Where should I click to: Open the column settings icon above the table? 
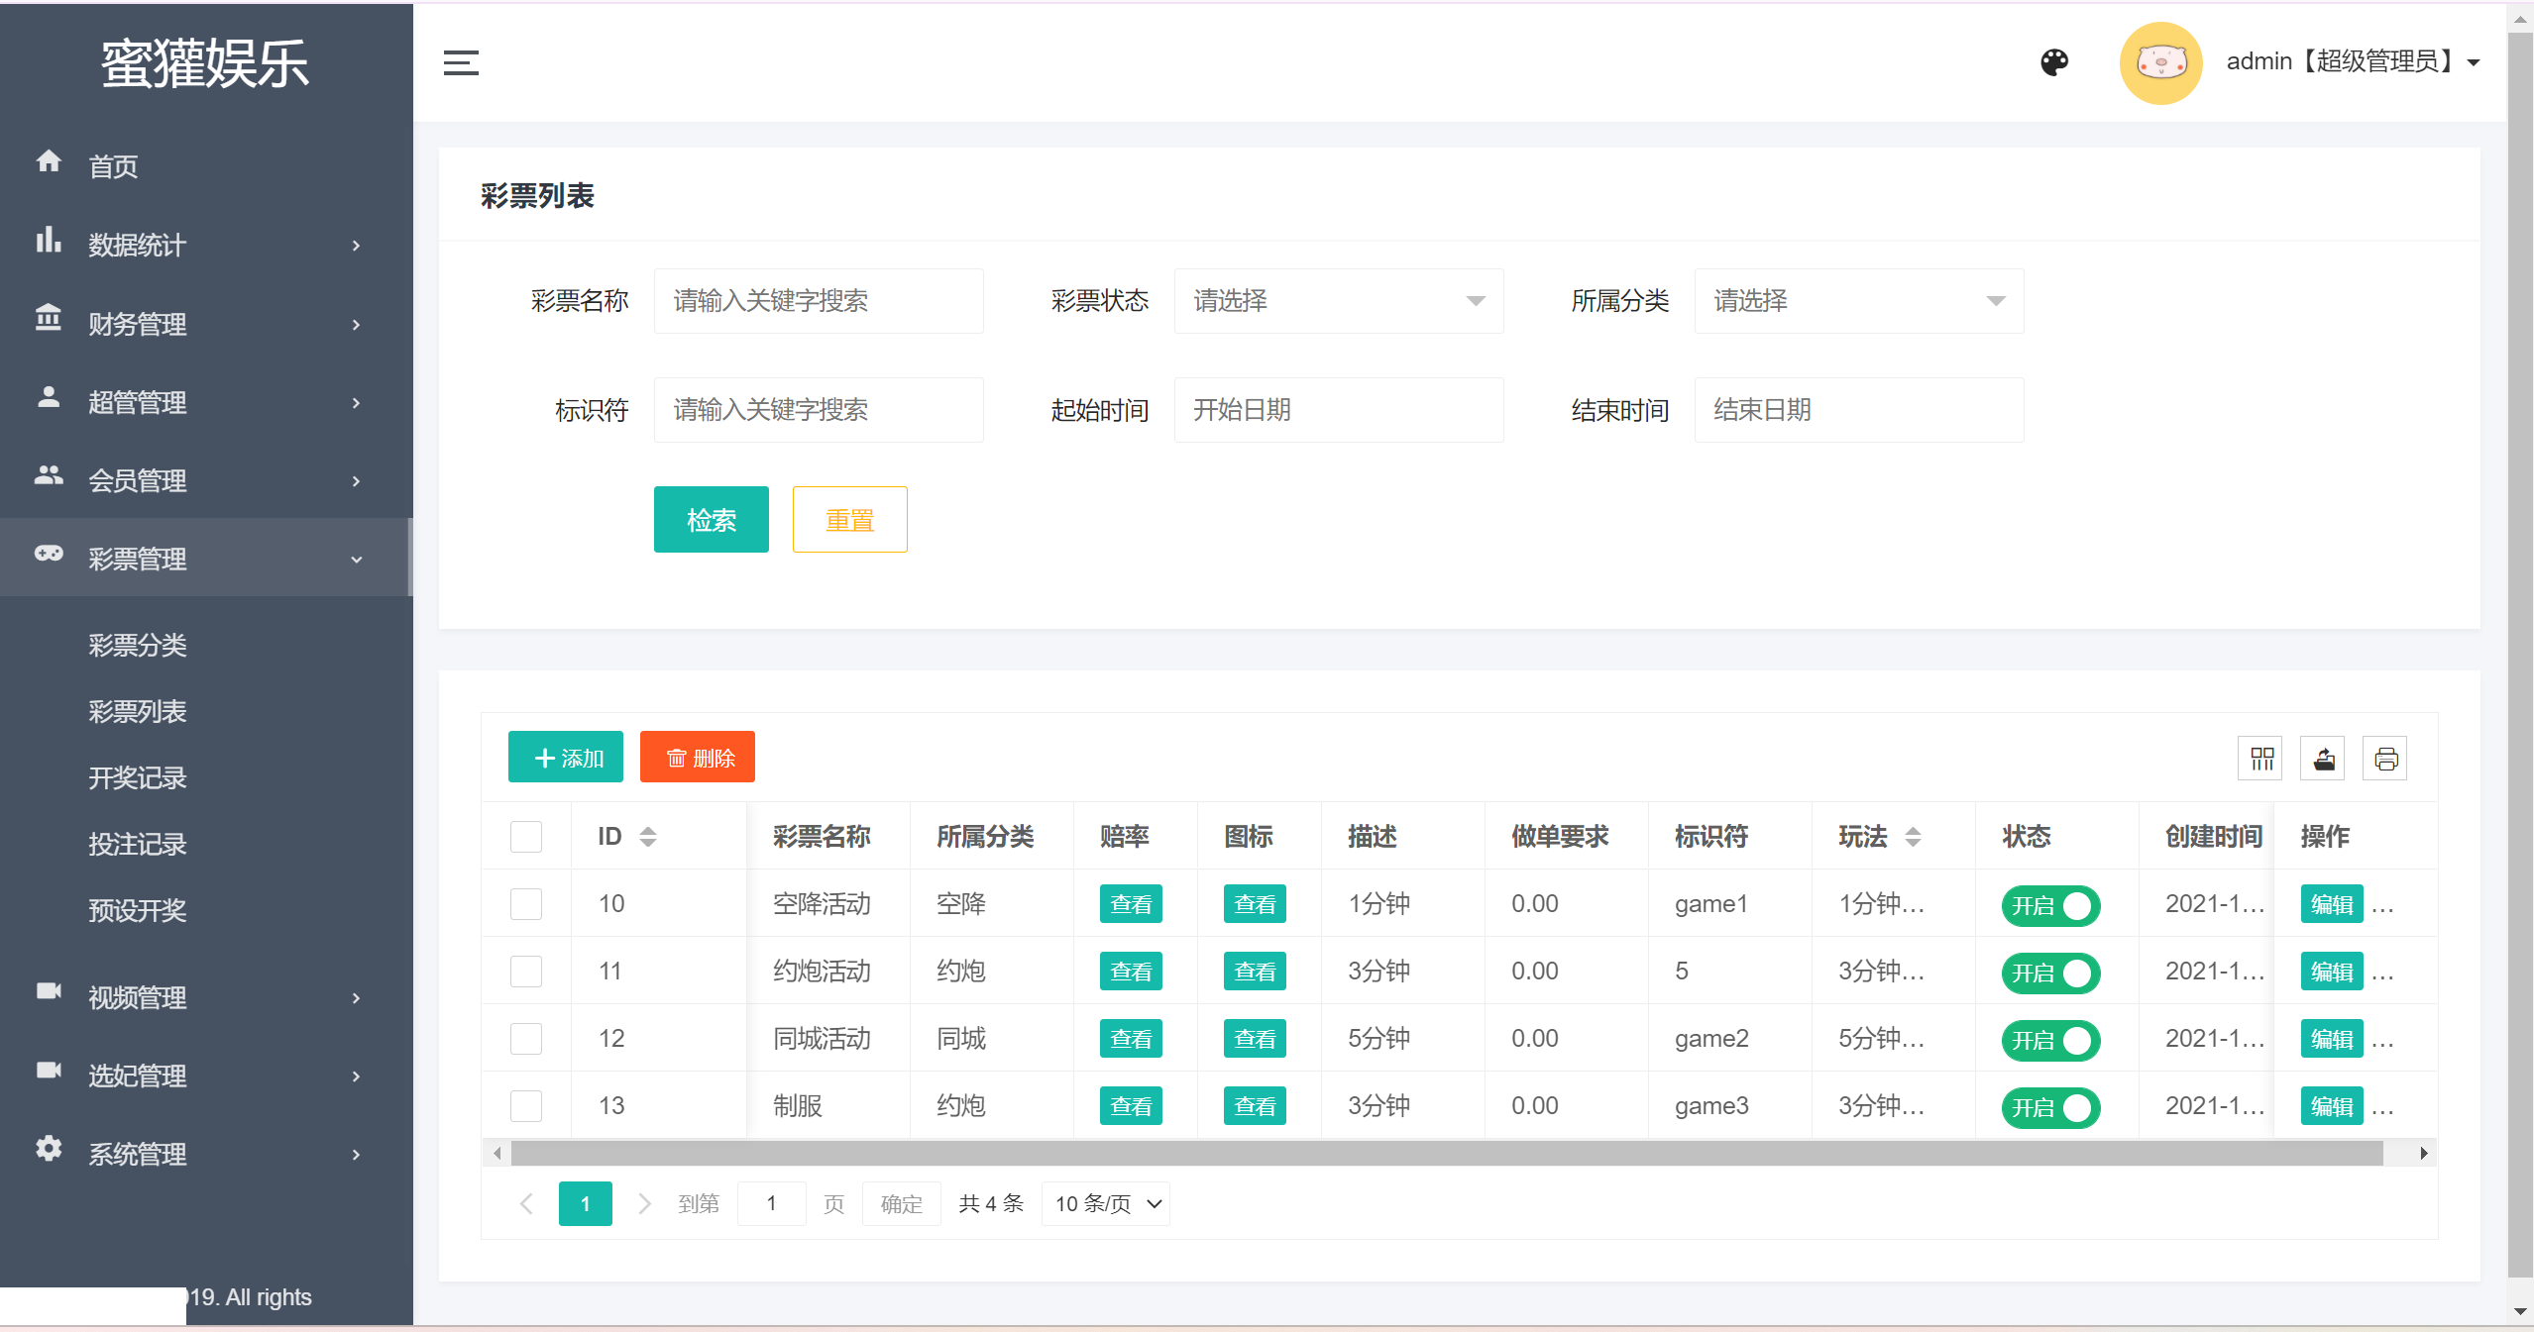tap(2260, 758)
